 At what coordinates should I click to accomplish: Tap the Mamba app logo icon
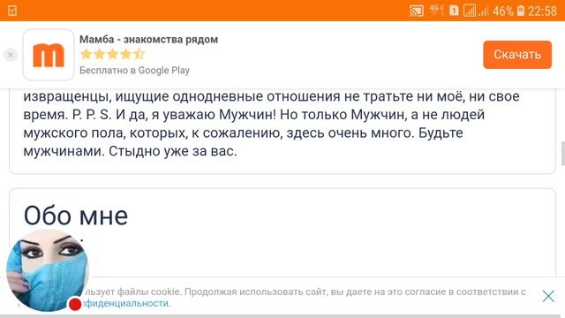pyautogui.click(x=49, y=55)
